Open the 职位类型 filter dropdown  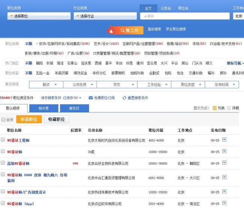188,84
